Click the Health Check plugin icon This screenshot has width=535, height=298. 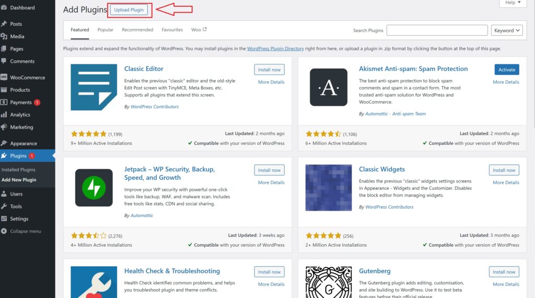coord(94,282)
